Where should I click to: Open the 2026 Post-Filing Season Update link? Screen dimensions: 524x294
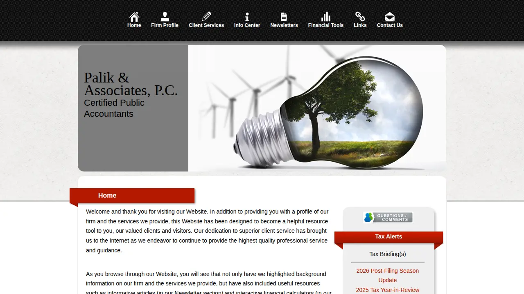point(388,275)
